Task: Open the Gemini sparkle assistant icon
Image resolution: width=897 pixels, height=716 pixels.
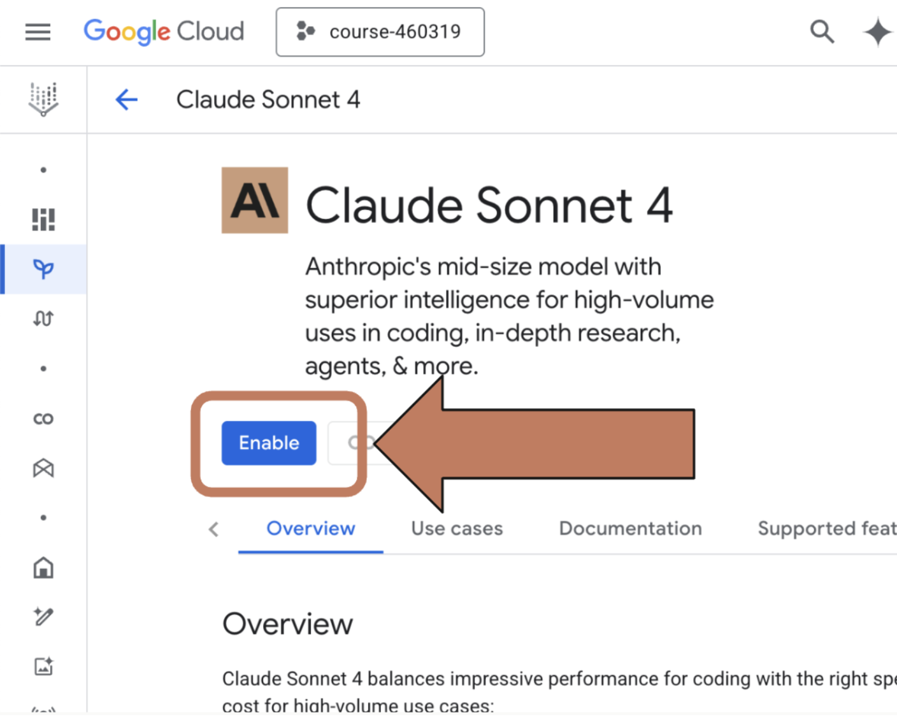Action: (877, 32)
